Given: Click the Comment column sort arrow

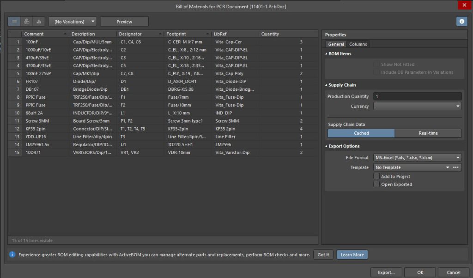Looking at the screenshot, I should pyautogui.click(x=65, y=34).
